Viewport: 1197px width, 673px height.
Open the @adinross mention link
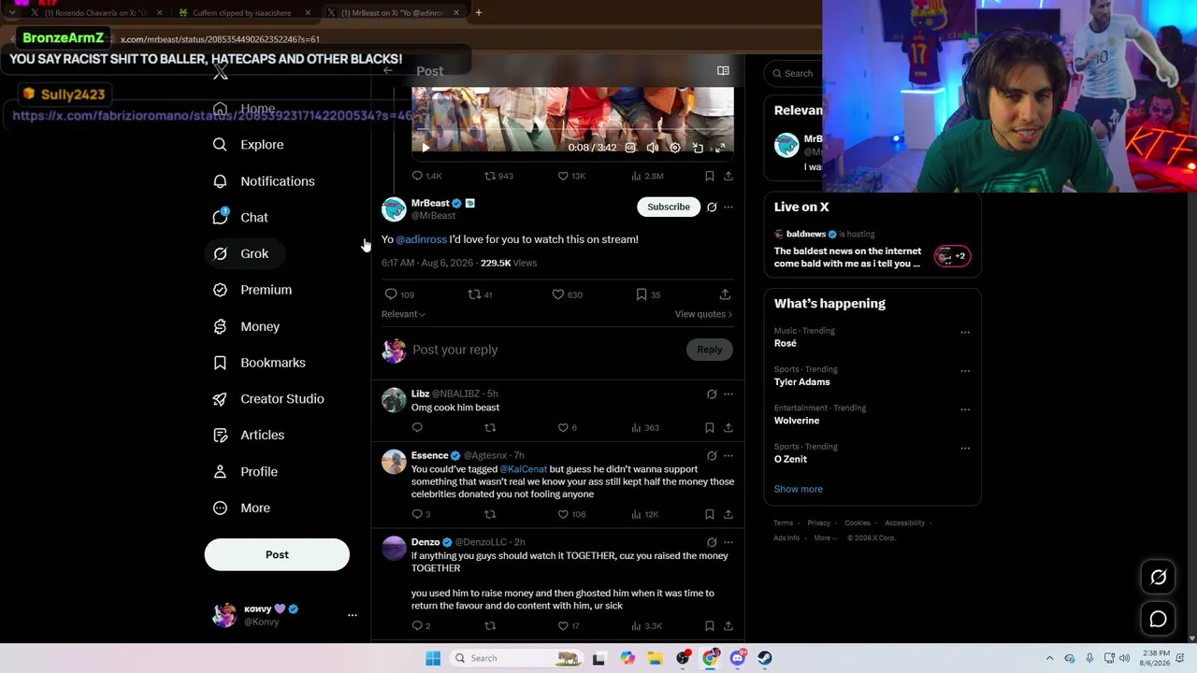click(x=421, y=239)
